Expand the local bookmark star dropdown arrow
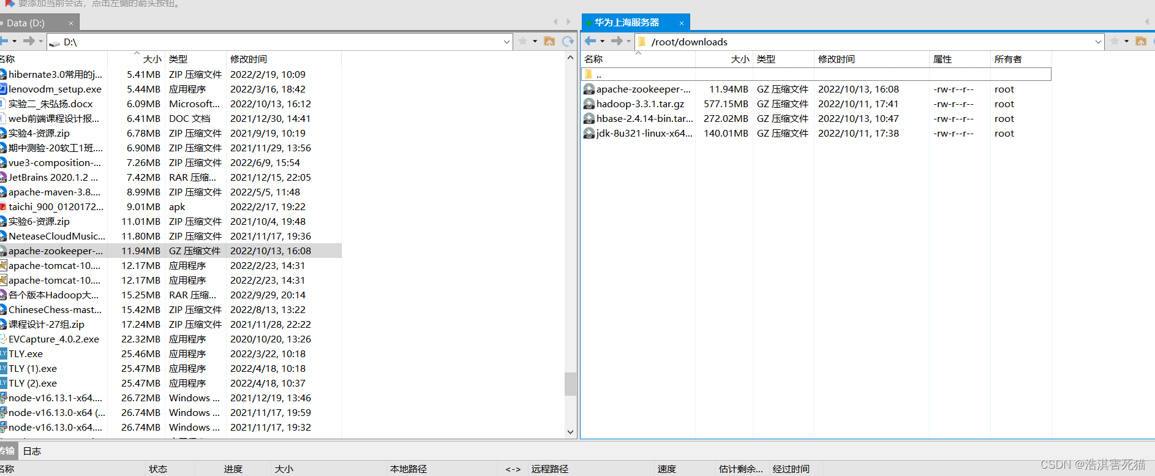 coord(535,42)
